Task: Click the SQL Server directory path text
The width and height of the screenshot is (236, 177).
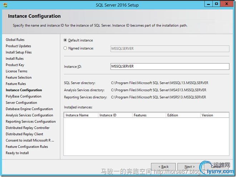Action: click(x=159, y=83)
